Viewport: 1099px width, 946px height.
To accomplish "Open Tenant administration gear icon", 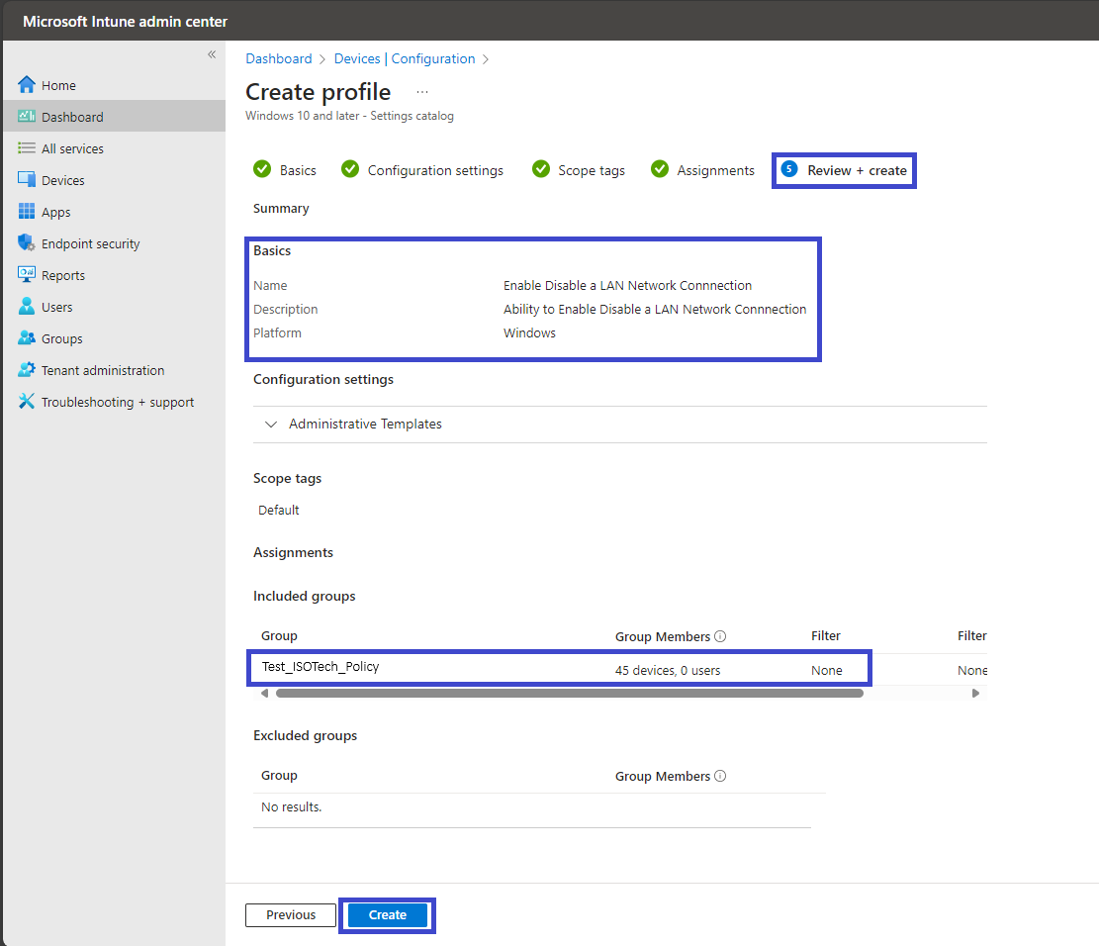I will click(x=27, y=369).
